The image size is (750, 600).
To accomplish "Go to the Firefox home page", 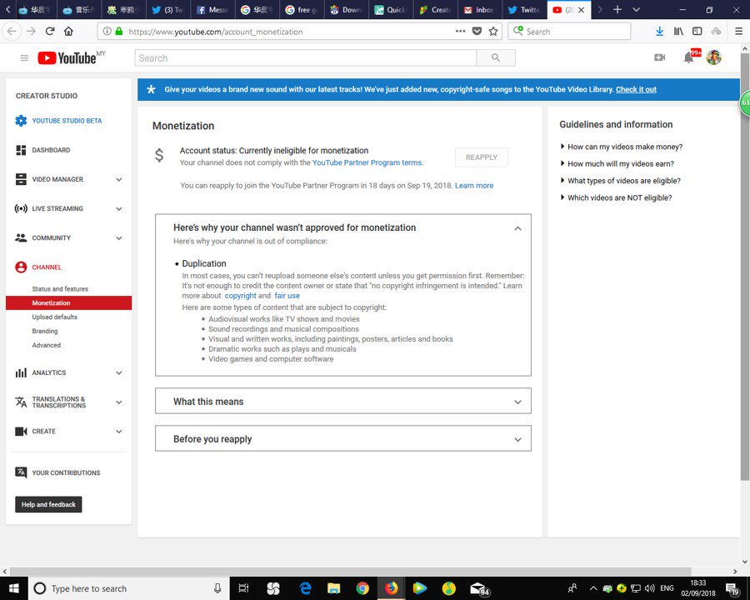I will [68, 31].
